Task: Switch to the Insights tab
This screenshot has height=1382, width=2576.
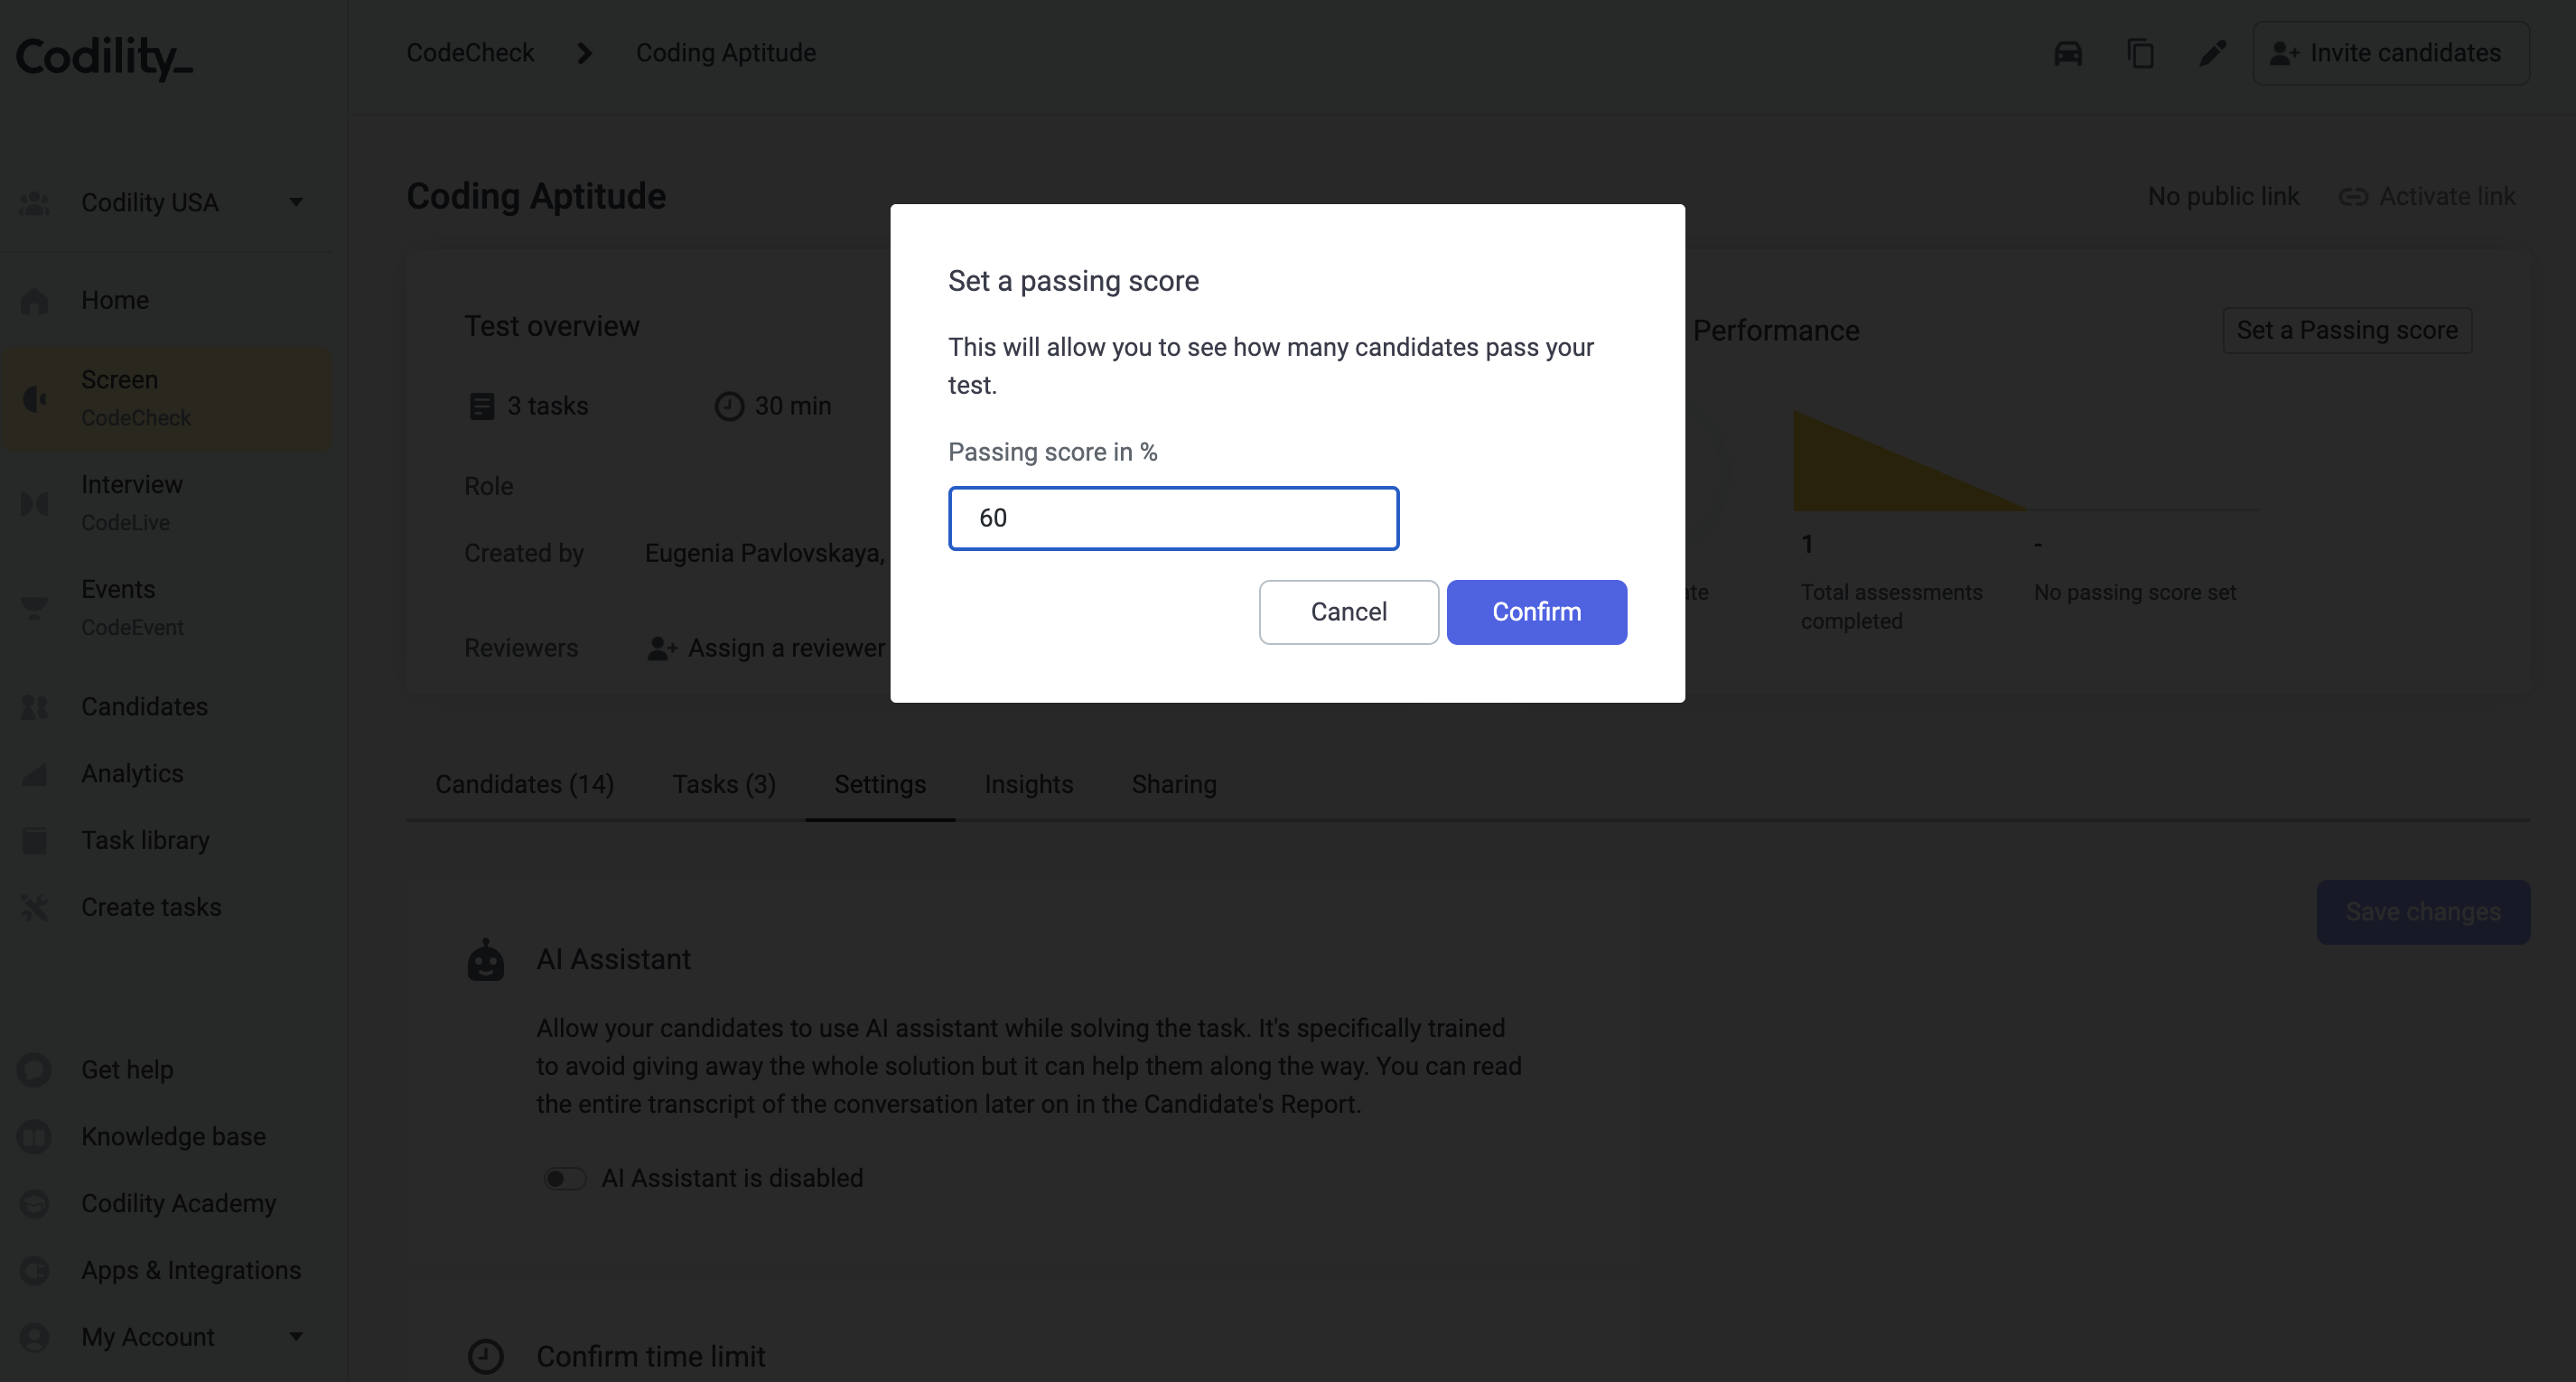Action: pyautogui.click(x=1029, y=784)
